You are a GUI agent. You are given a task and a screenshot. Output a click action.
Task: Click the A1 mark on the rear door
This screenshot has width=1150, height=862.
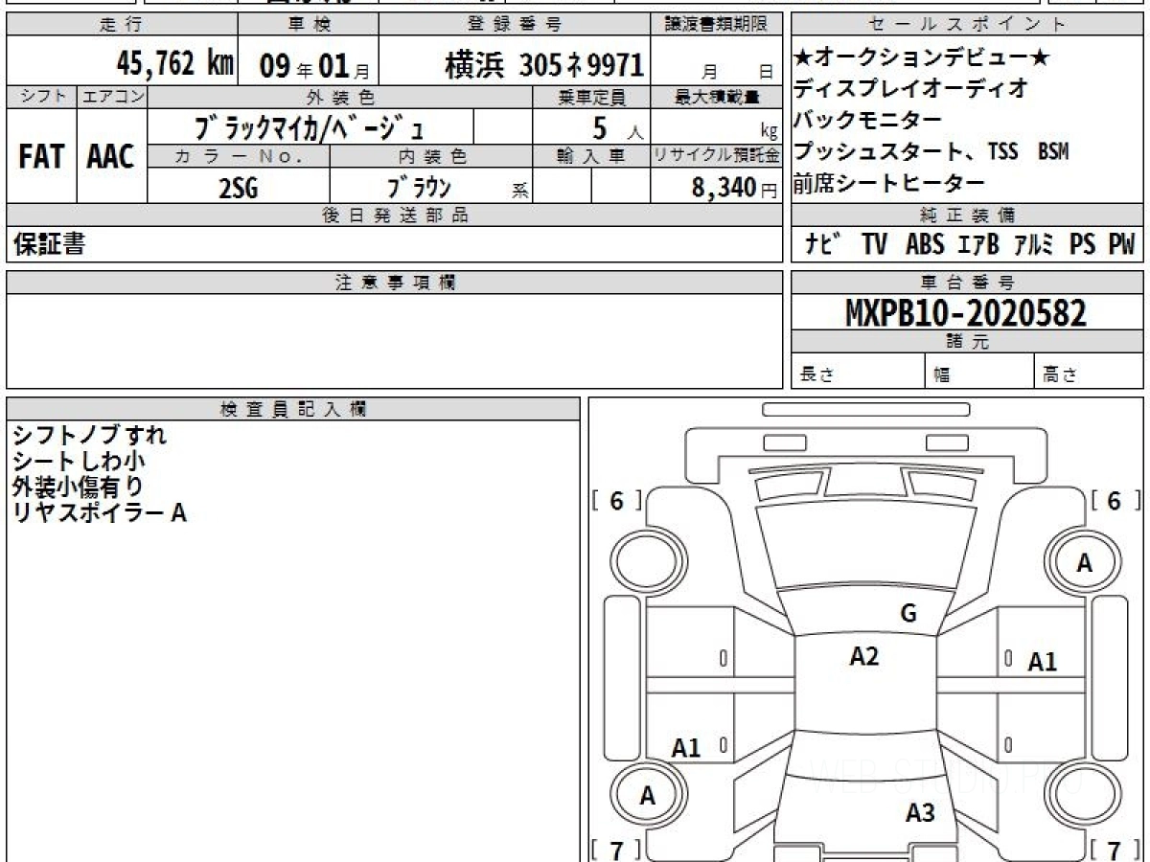tap(686, 748)
